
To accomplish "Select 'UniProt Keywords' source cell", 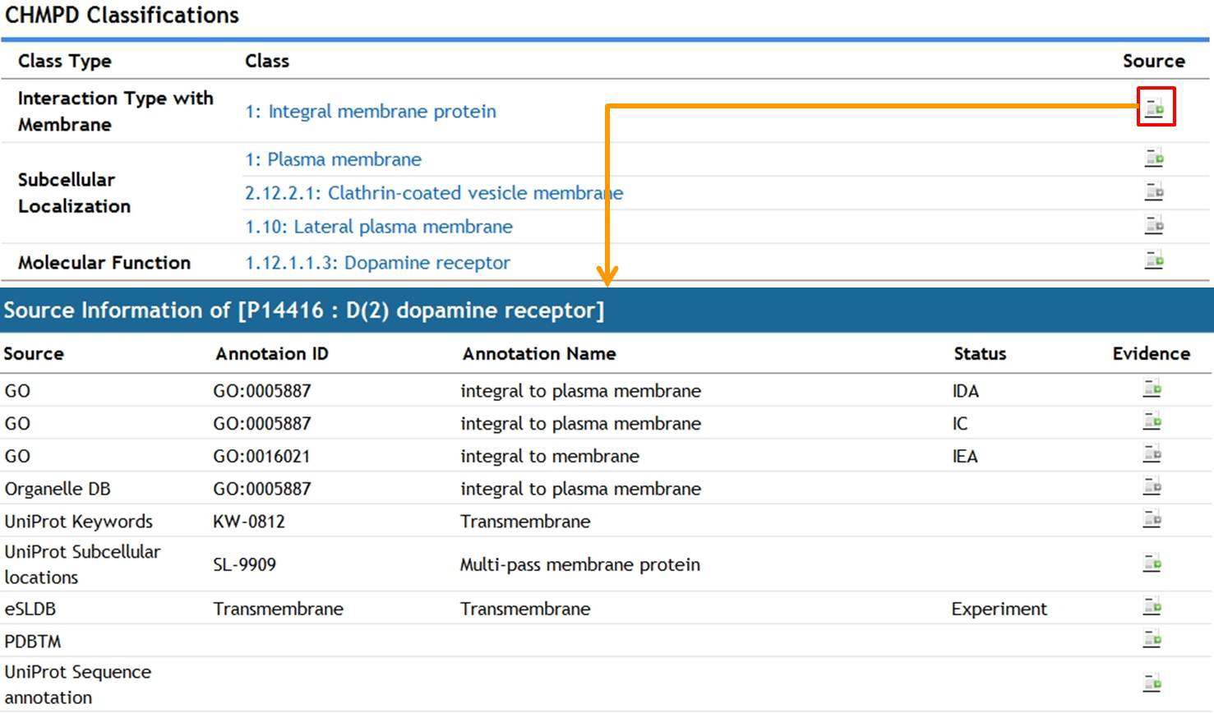I will click(79, 522).
